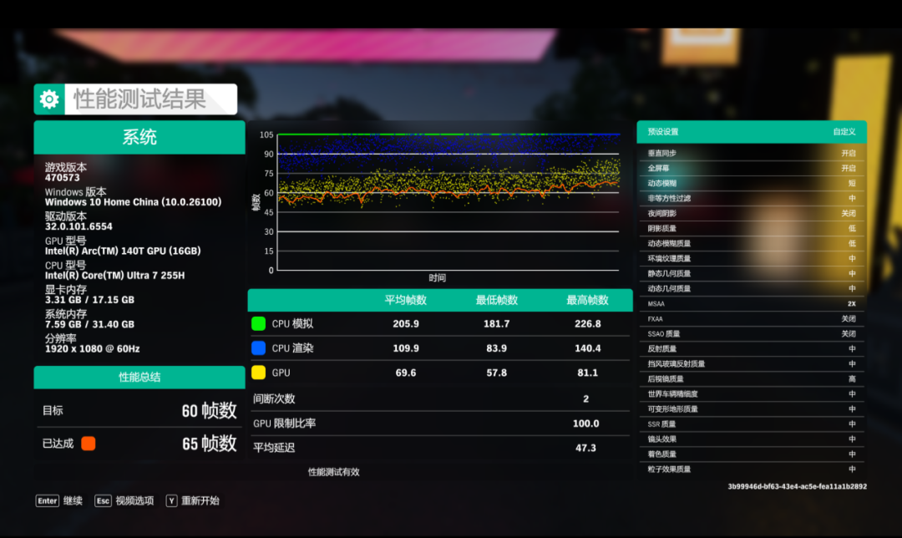Viewport: 902px width, 538px height.
Task: Click the 垂直同步 setting row
Action: [752, 153]
